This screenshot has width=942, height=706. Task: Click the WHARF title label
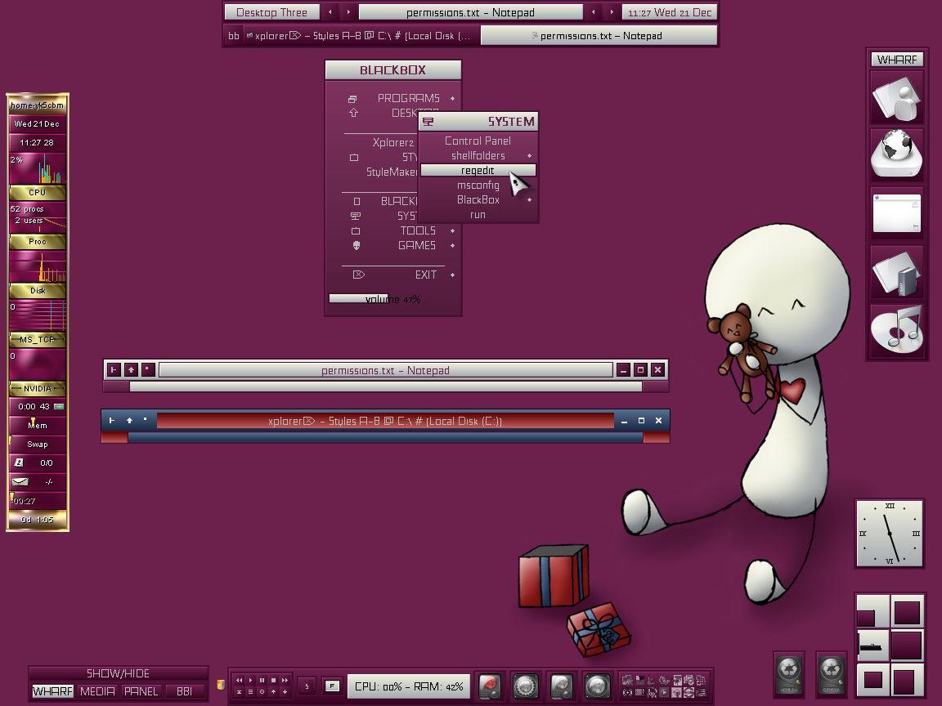pos(897,60)
